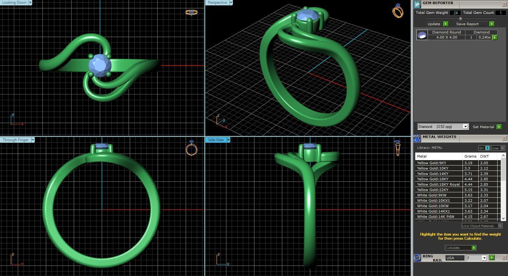
Task: Toggle the Use Object Materials option
Action: click(x=482, y=226)
